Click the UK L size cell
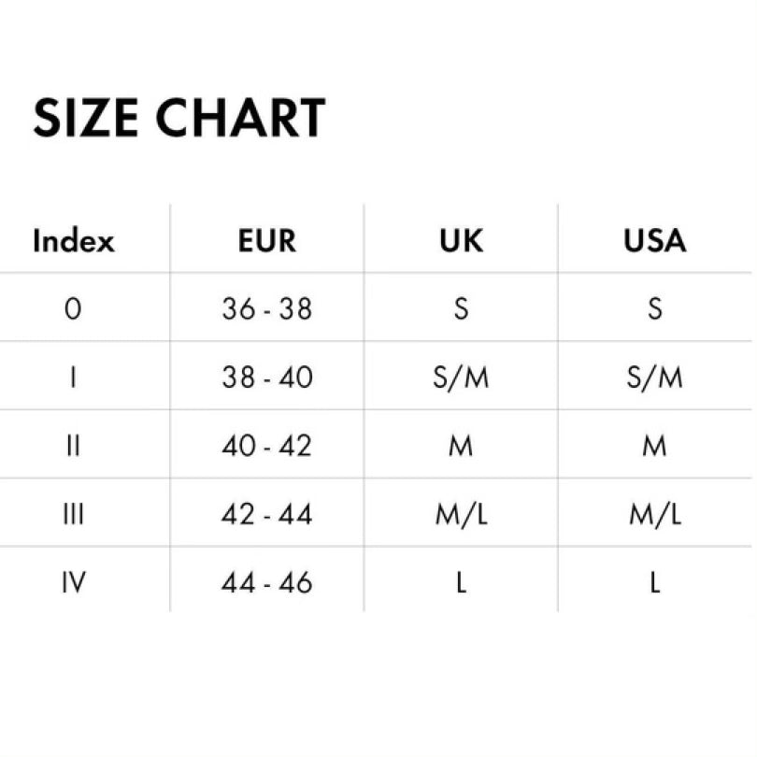The image size is (757, 757). click(x=461, y=582)
